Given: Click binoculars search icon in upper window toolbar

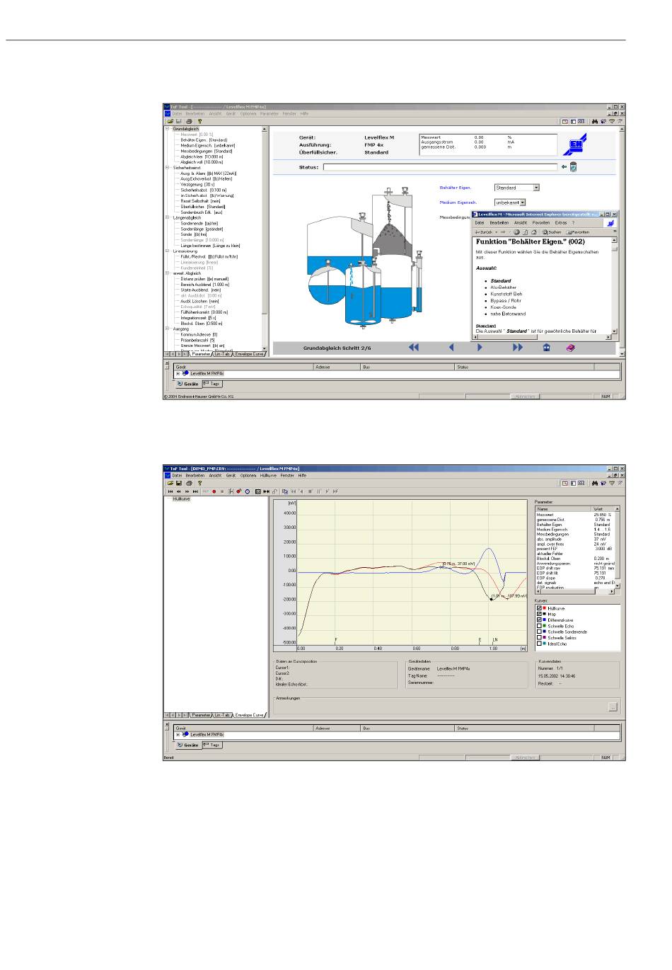Looking at the screenshot, I should pos(595,121).
